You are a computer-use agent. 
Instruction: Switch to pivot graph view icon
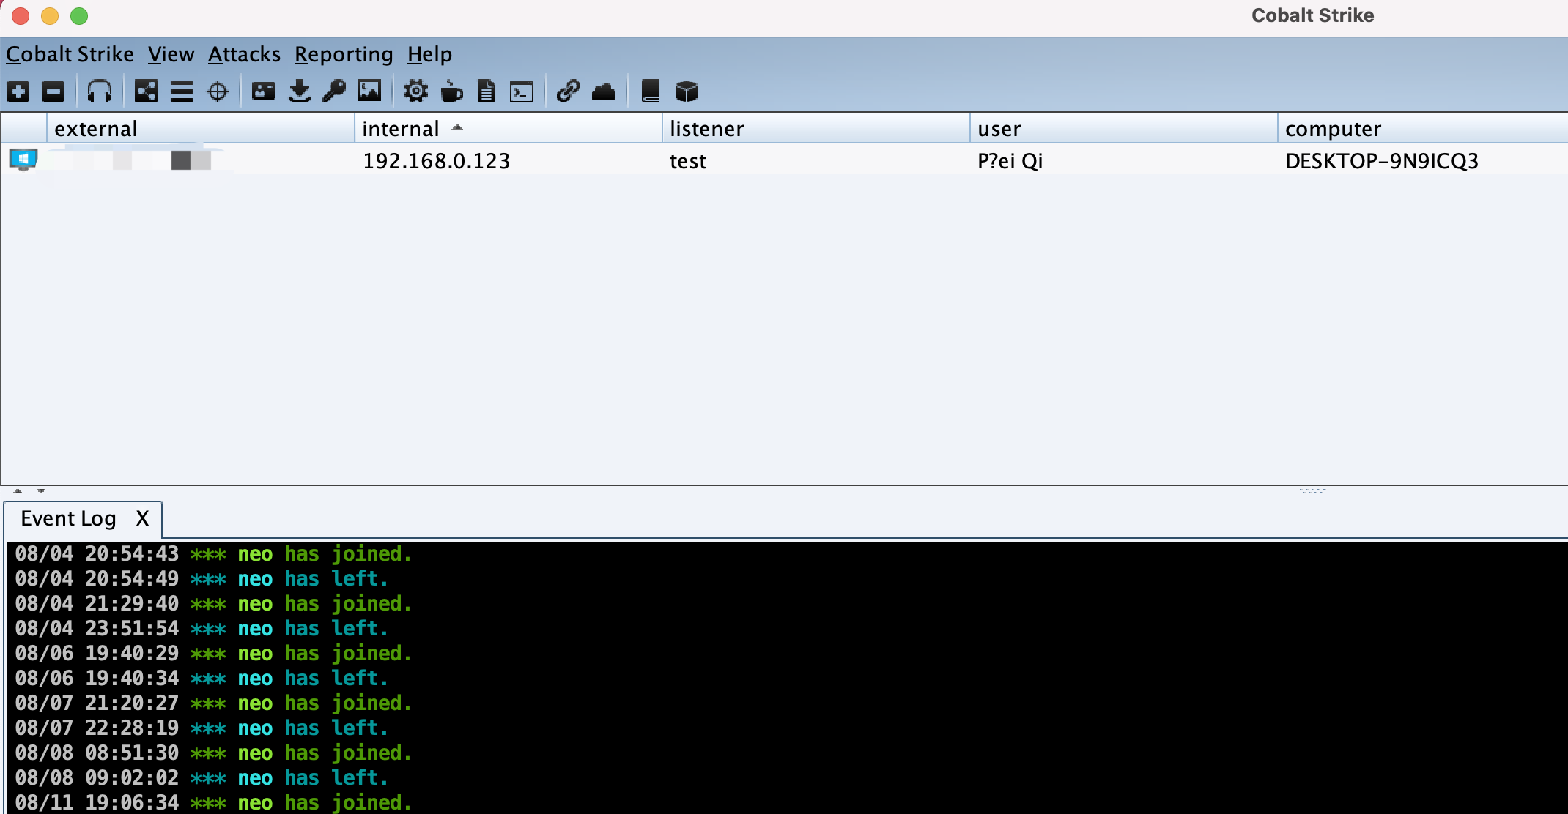click(147, 92)
